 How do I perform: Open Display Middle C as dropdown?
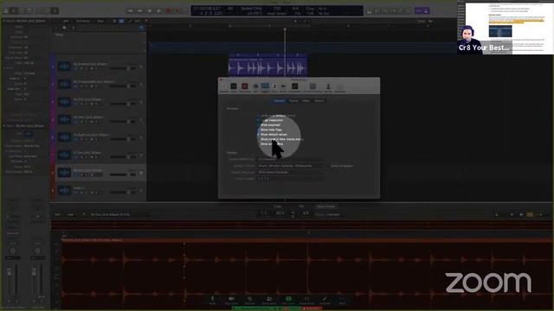pos(291,159)
